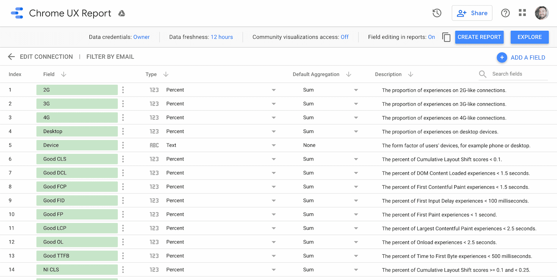Open the Google apps grid
Image resolution: width=557 pixels, height=280 pixels.
pyautogui.click(x=522, y=13)
